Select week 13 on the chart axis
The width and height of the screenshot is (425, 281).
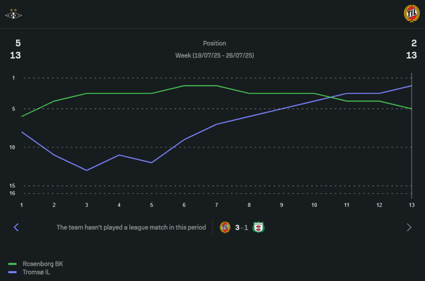coord(411,205)
